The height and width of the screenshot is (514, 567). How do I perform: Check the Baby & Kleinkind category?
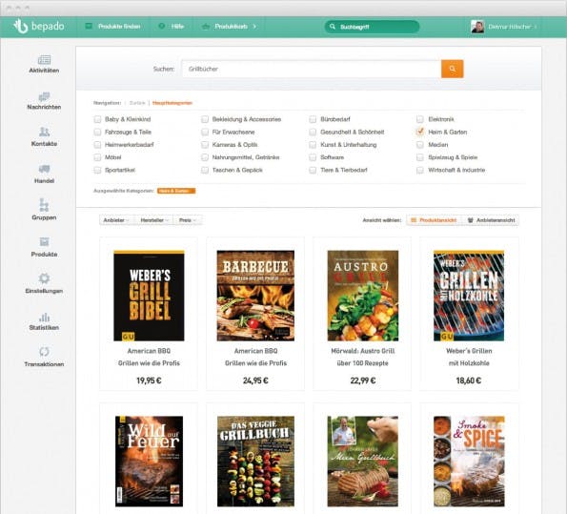point(97,119)
